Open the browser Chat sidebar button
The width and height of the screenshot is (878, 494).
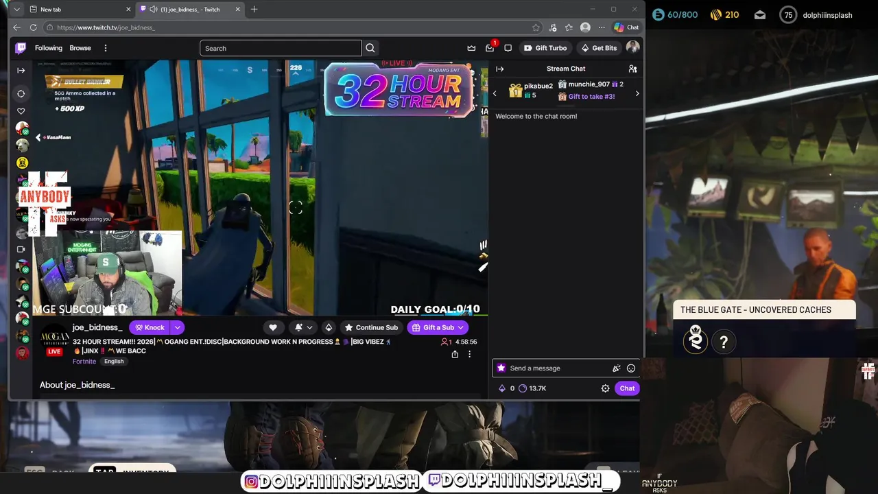[x=626, y=27]
